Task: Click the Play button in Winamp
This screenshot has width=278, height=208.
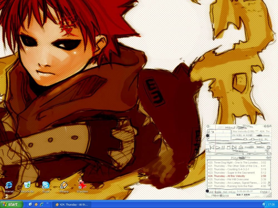Action: click(x=218, y=148)
